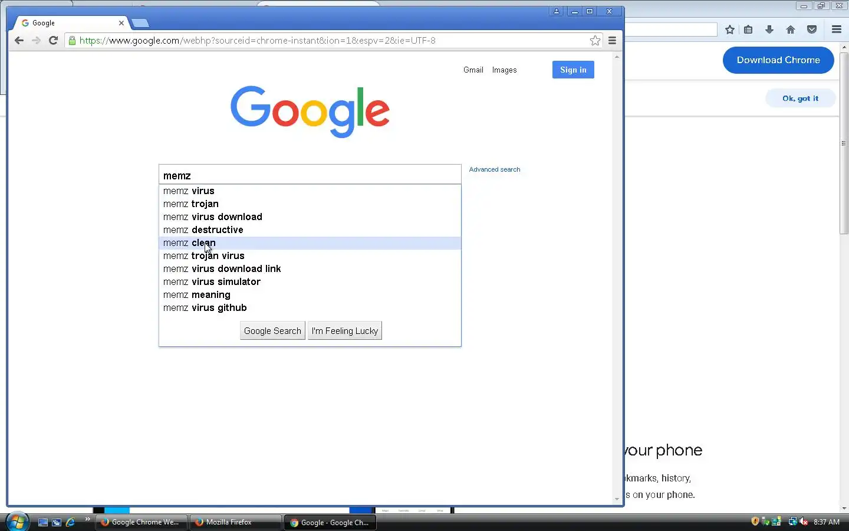Close the Google tab in Chrome

click(x=121, y=23)
